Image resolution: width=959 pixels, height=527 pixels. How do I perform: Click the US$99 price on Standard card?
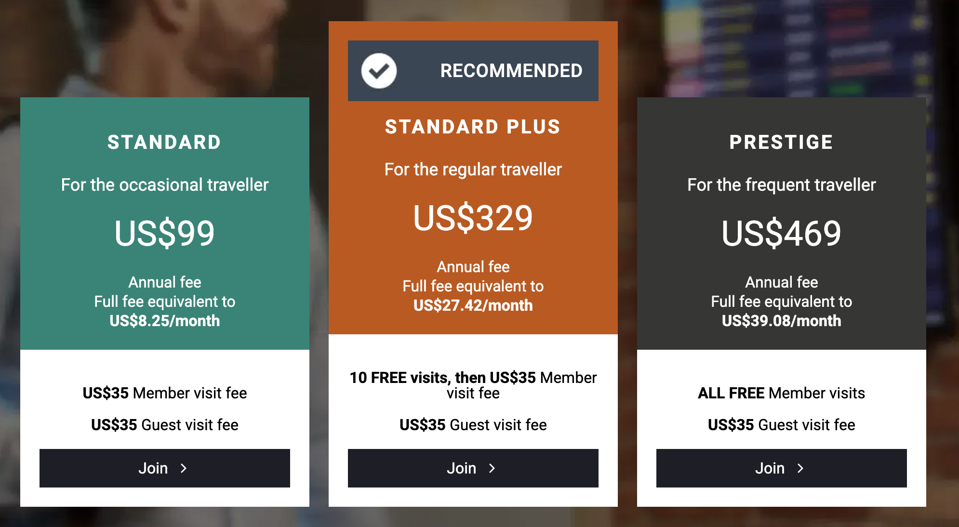[164, 233]
